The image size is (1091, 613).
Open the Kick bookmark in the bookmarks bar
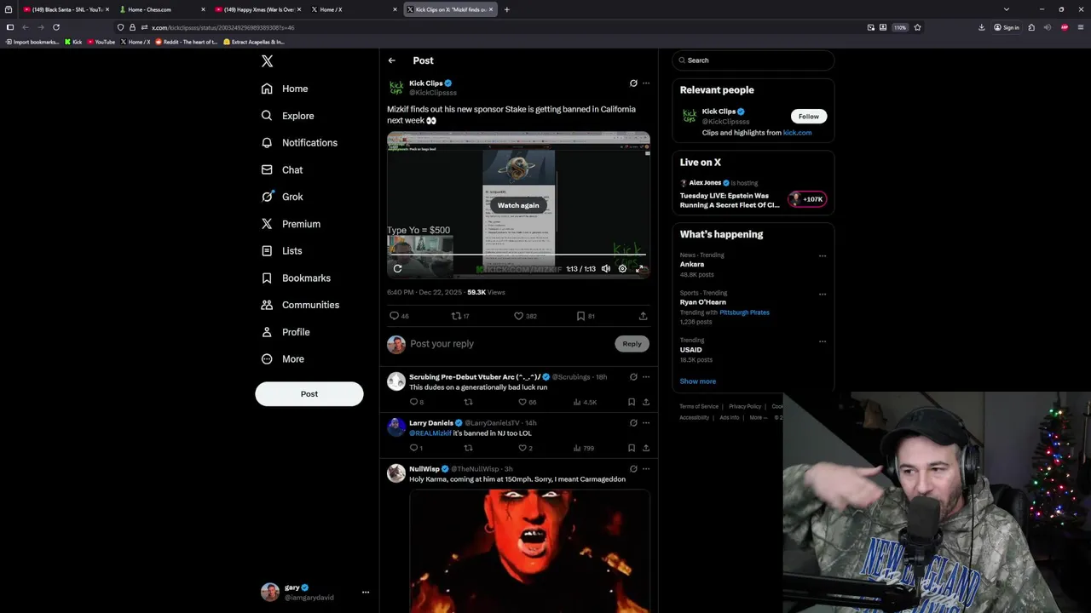[x=73, y=42]
